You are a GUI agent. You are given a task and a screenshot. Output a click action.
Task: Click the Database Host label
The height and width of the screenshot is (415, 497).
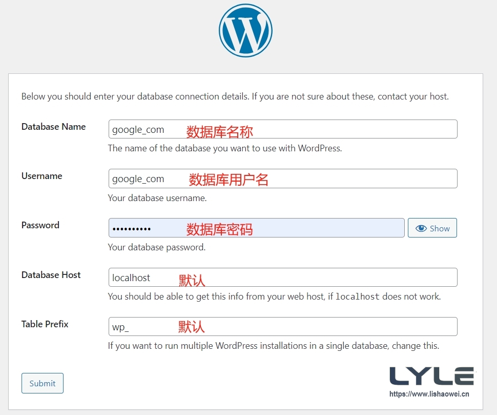[51, 275]
